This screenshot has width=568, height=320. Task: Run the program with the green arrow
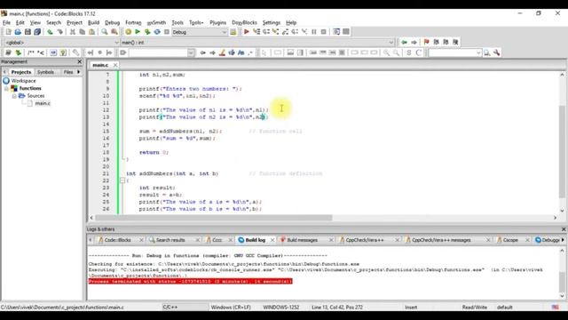tap(138, 32)
